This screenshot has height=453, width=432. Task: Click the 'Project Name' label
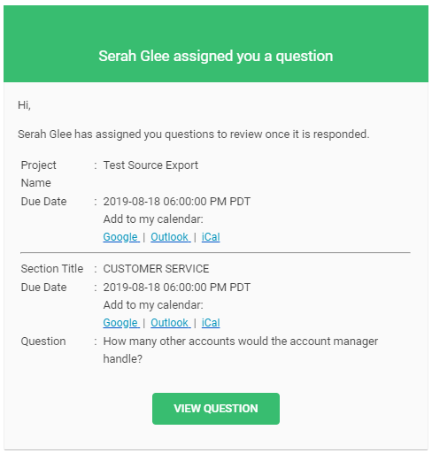(x=38, y=174)
